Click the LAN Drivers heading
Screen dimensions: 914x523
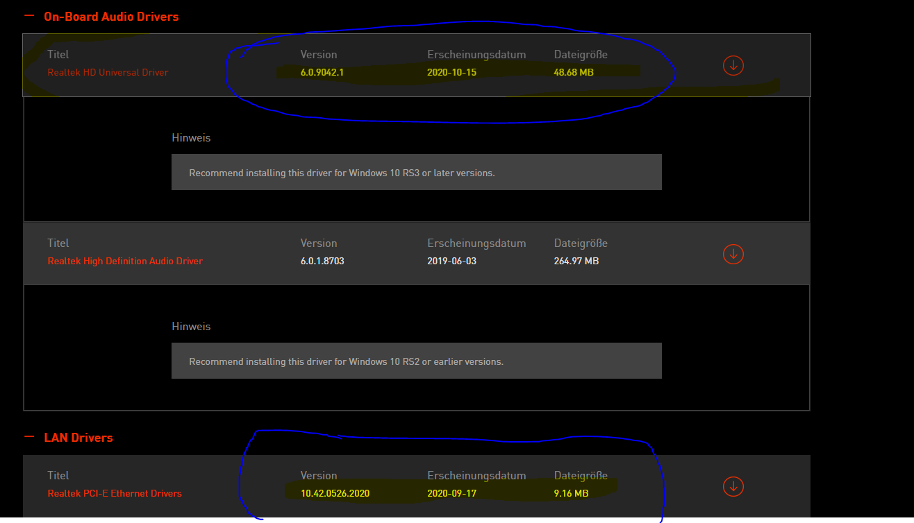pos(78,438)
